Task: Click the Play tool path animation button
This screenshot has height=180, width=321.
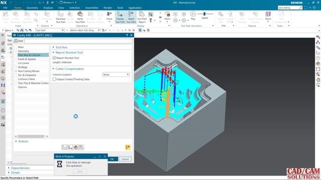Action: pyautogui.click(x=193, y=15)
